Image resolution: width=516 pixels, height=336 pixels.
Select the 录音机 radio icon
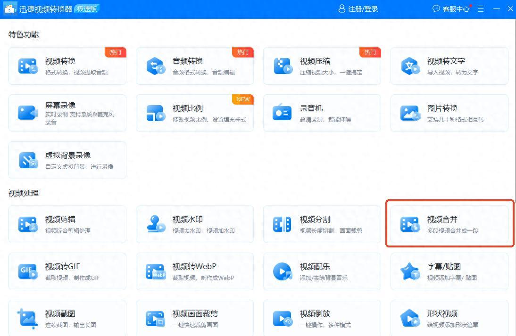283,113
